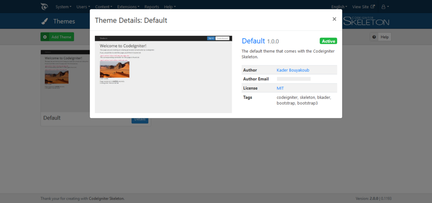
Task: Click the Theme Details: Default heading
Action: tap(131, 20)
